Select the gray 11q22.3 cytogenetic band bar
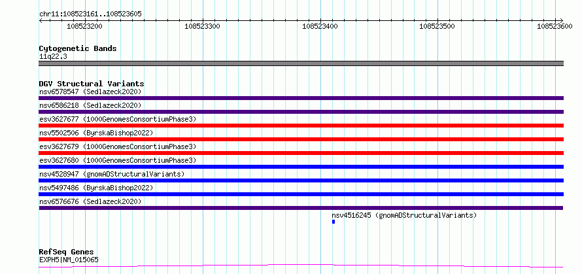 pyautogui.click(x=301, y=63)
